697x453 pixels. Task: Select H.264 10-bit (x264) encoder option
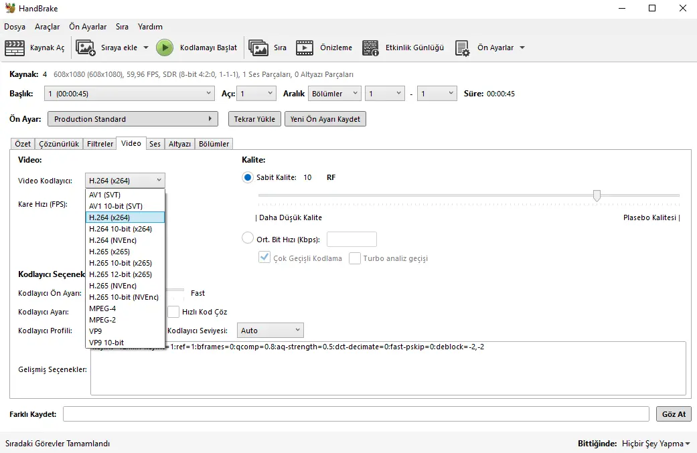click(125, 229)
